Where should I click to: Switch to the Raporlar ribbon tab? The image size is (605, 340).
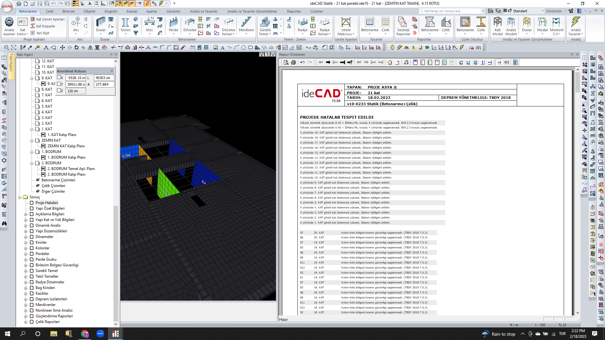click(294, 11)
